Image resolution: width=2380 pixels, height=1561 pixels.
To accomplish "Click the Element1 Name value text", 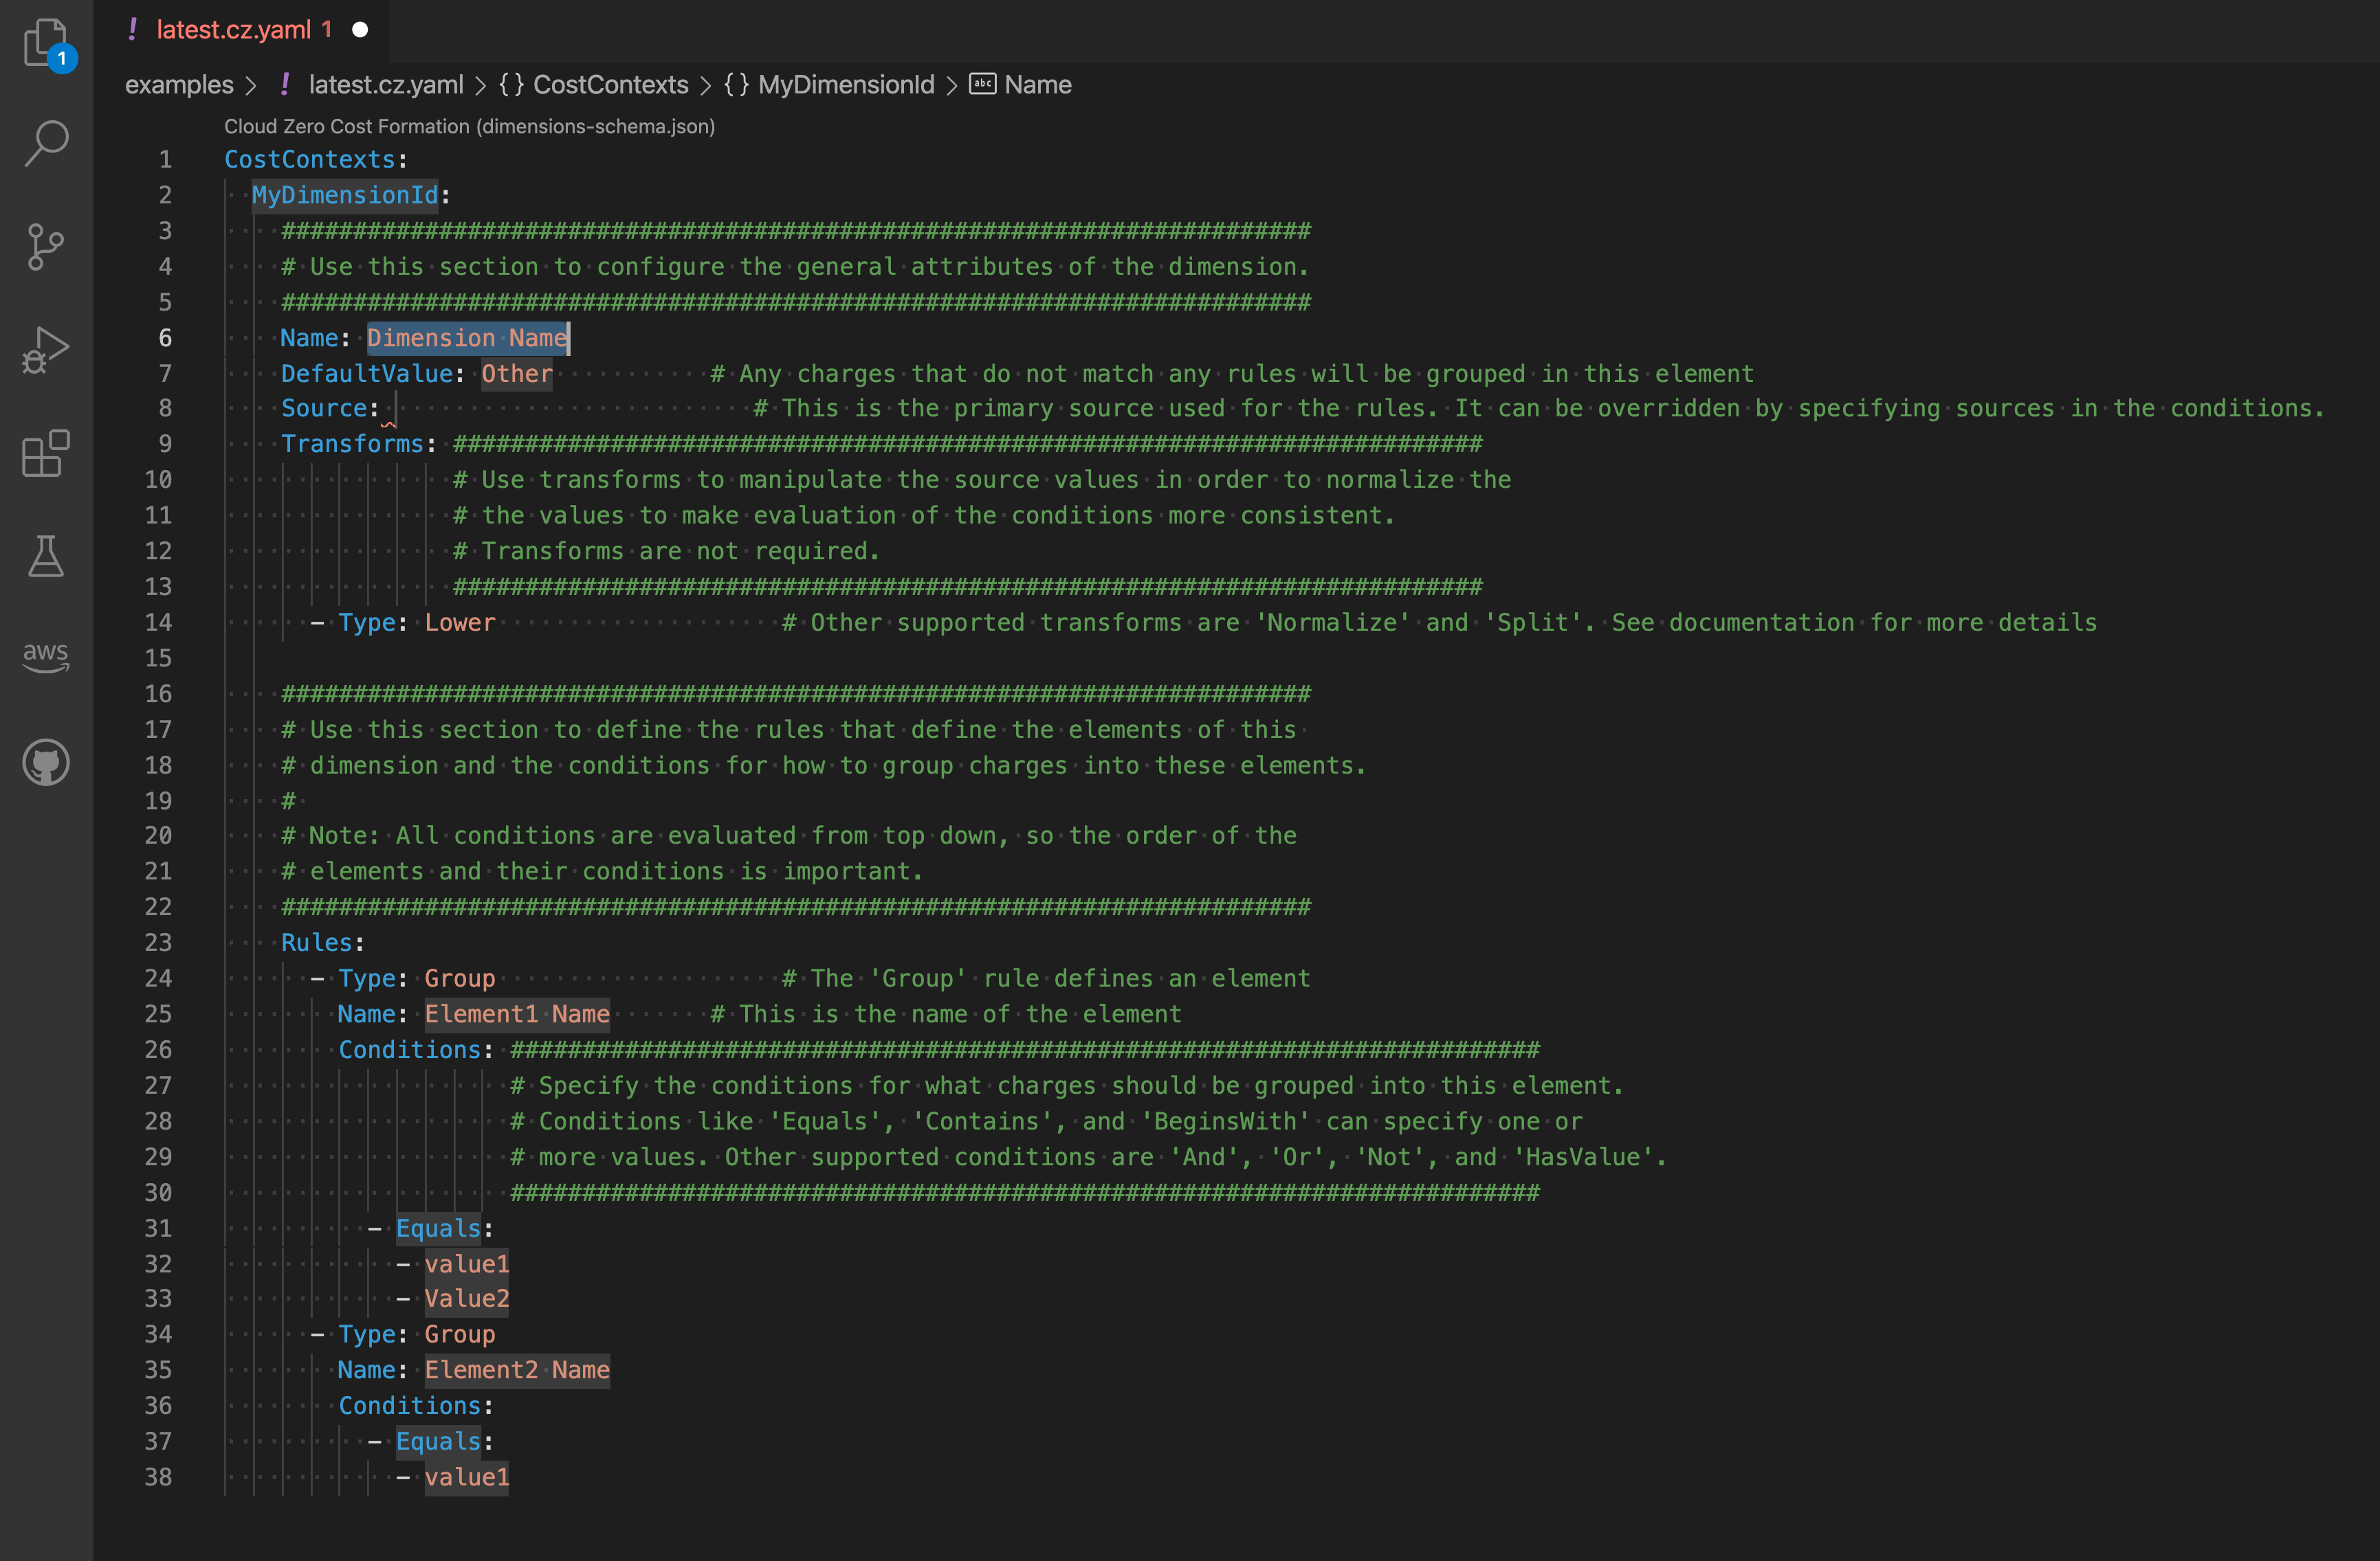I will (517, 1014).
